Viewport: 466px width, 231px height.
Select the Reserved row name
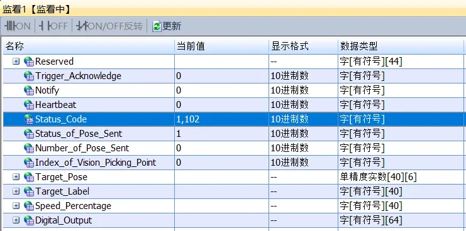pos(54,62)
